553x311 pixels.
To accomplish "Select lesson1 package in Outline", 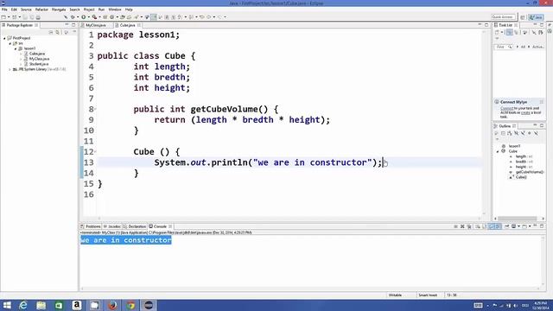I will tap(512, 146).
